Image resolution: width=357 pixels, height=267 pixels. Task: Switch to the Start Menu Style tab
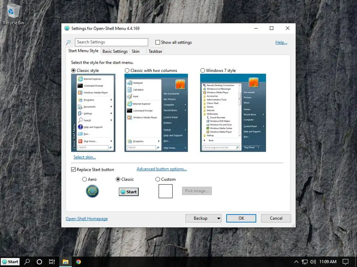click(x=83, y=51)
